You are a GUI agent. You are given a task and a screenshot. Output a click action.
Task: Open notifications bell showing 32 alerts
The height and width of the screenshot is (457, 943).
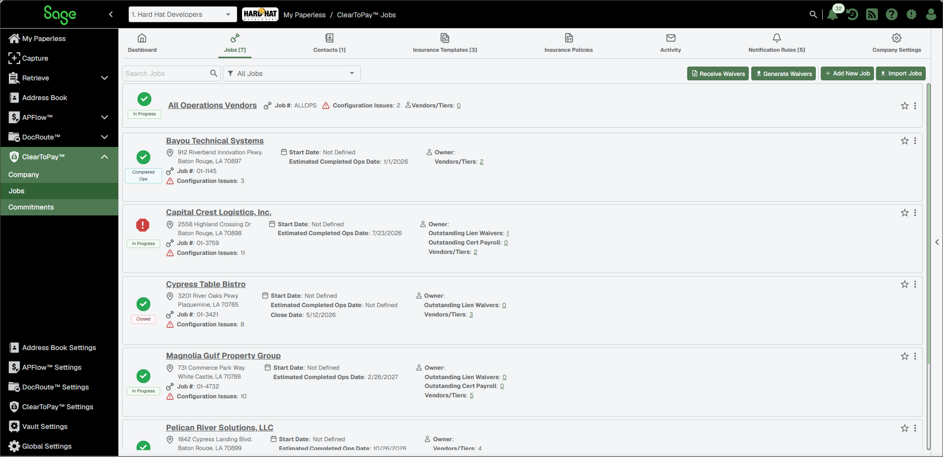click(x=833, y=14)
